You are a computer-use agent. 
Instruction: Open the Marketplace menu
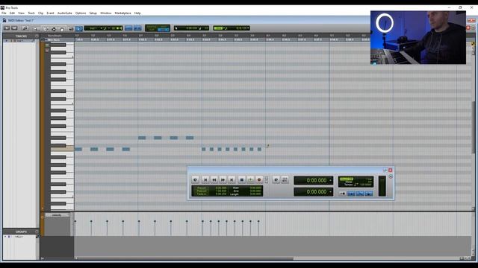pos(122,13)
